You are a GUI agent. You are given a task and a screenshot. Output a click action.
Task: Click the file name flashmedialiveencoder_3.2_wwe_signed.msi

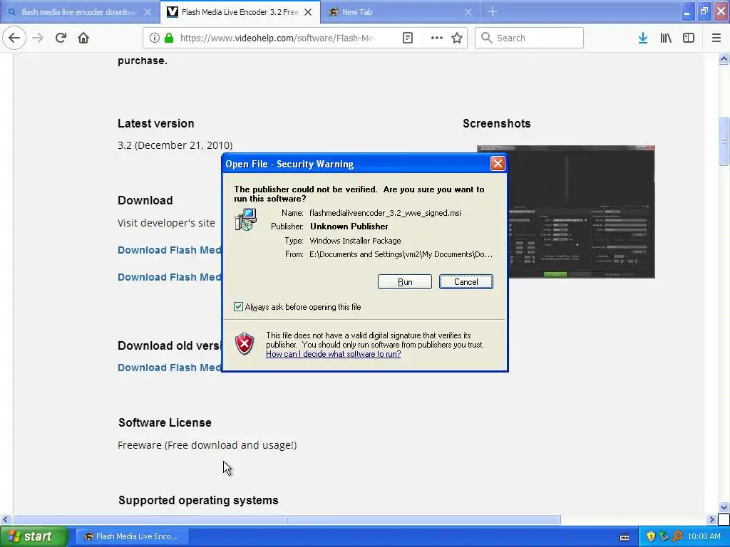click(x=385, y=213)
